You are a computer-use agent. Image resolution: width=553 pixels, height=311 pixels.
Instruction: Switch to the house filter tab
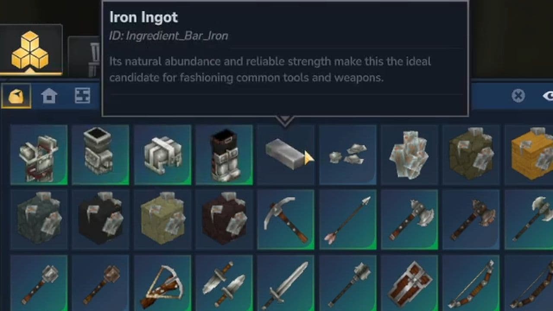point(49,95)
